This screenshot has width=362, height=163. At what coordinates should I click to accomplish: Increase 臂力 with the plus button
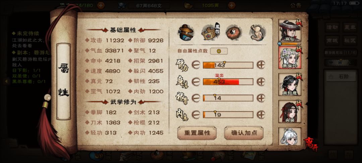(261, 65)
